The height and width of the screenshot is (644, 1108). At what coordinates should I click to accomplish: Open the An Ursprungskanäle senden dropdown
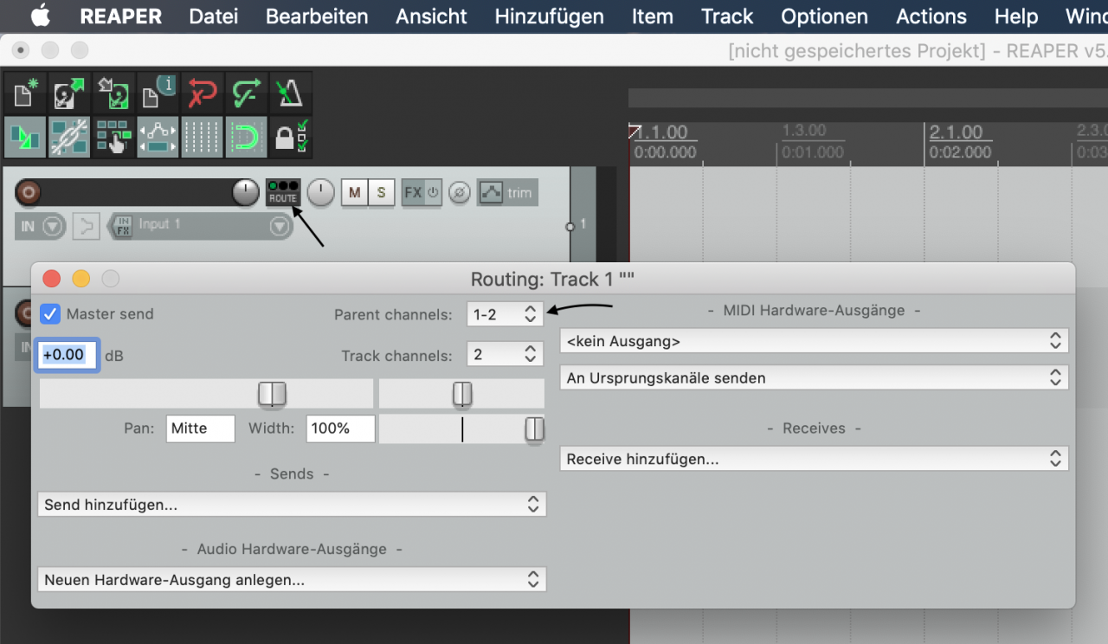(814, 377)
